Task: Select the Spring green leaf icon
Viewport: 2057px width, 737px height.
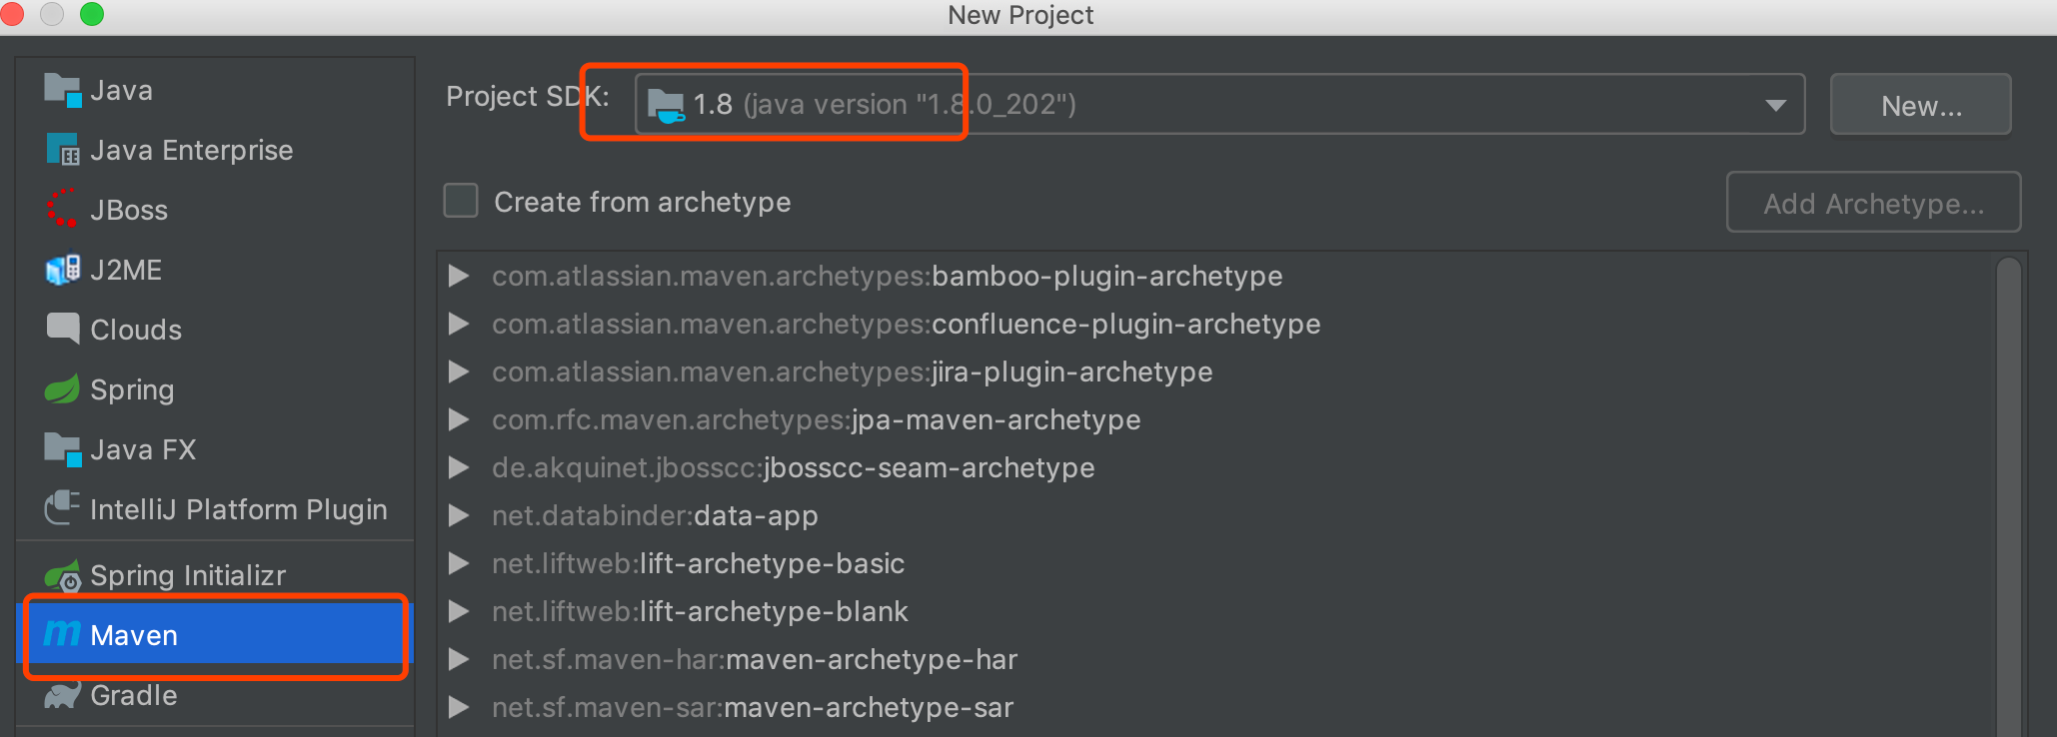Action: click(x=62, y=389)
